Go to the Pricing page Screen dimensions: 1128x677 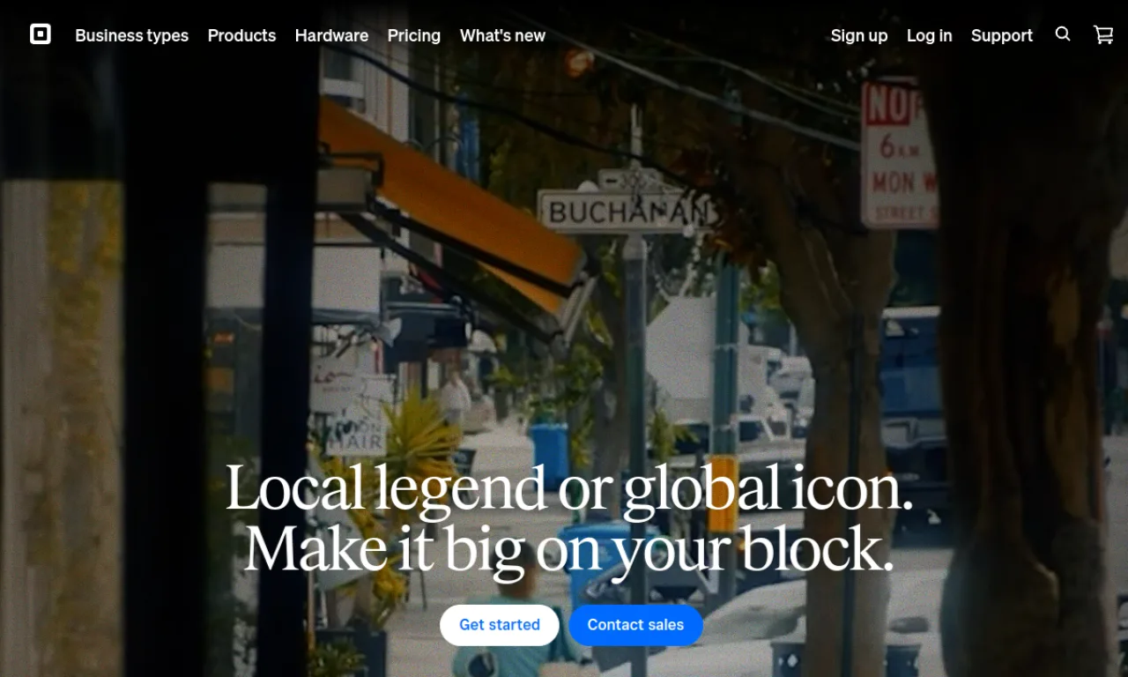(414, 35)
